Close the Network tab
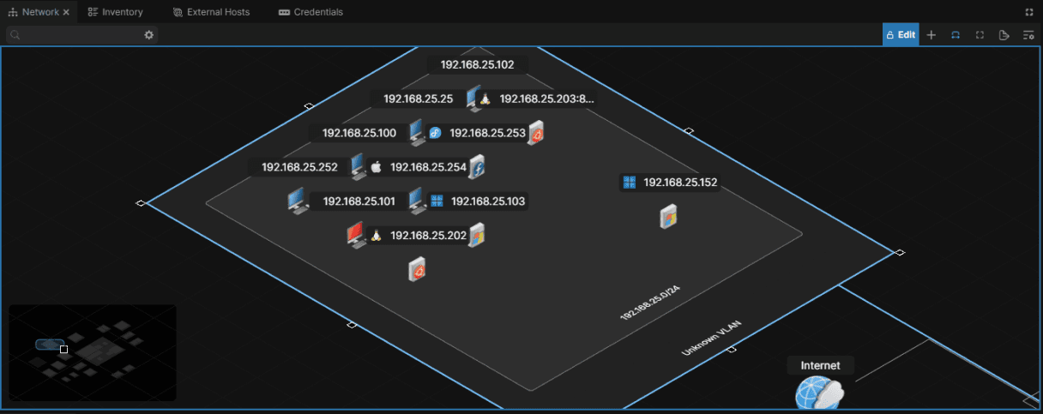1043x414 pixels. click(66, 12)
